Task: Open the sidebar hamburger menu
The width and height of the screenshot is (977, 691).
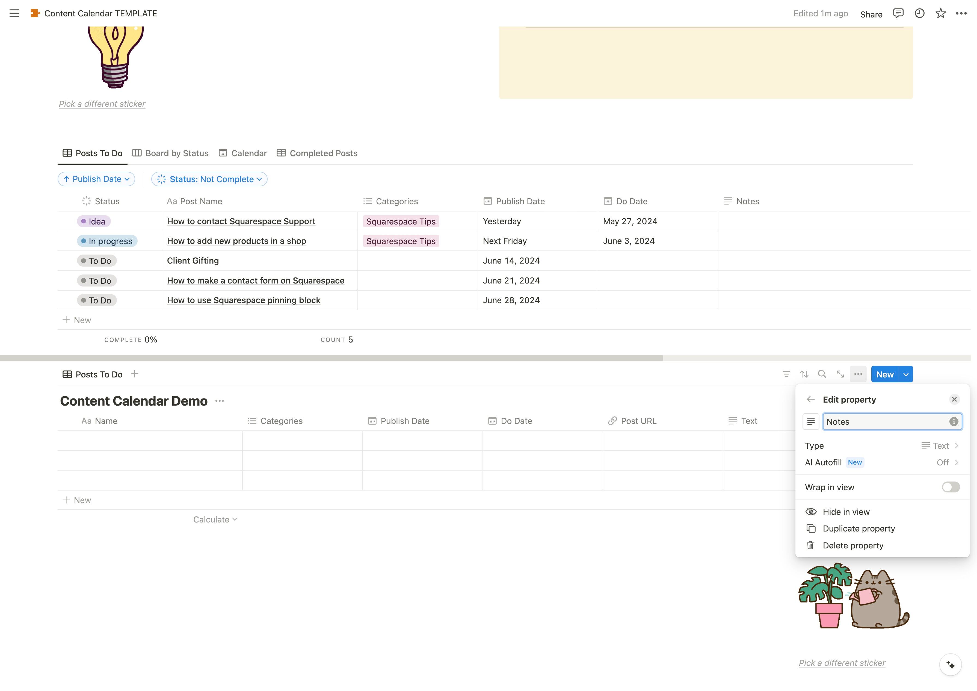Action: tap(14, 14)
